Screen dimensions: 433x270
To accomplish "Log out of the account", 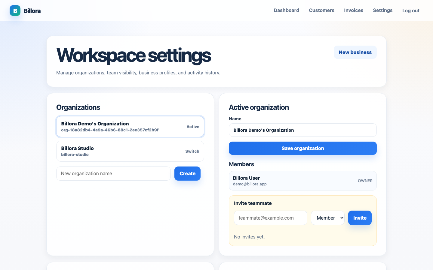I will 411,10.
